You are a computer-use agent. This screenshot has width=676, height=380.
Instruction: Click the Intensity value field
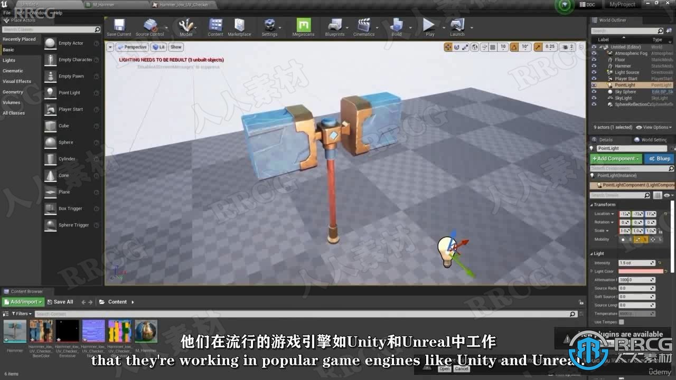[x=637, y=263]
